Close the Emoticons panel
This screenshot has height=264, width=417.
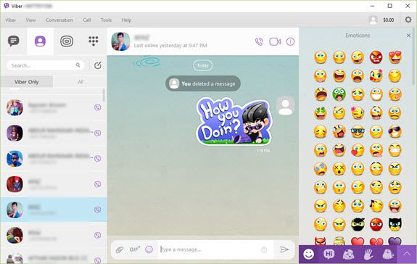(408, 36)
